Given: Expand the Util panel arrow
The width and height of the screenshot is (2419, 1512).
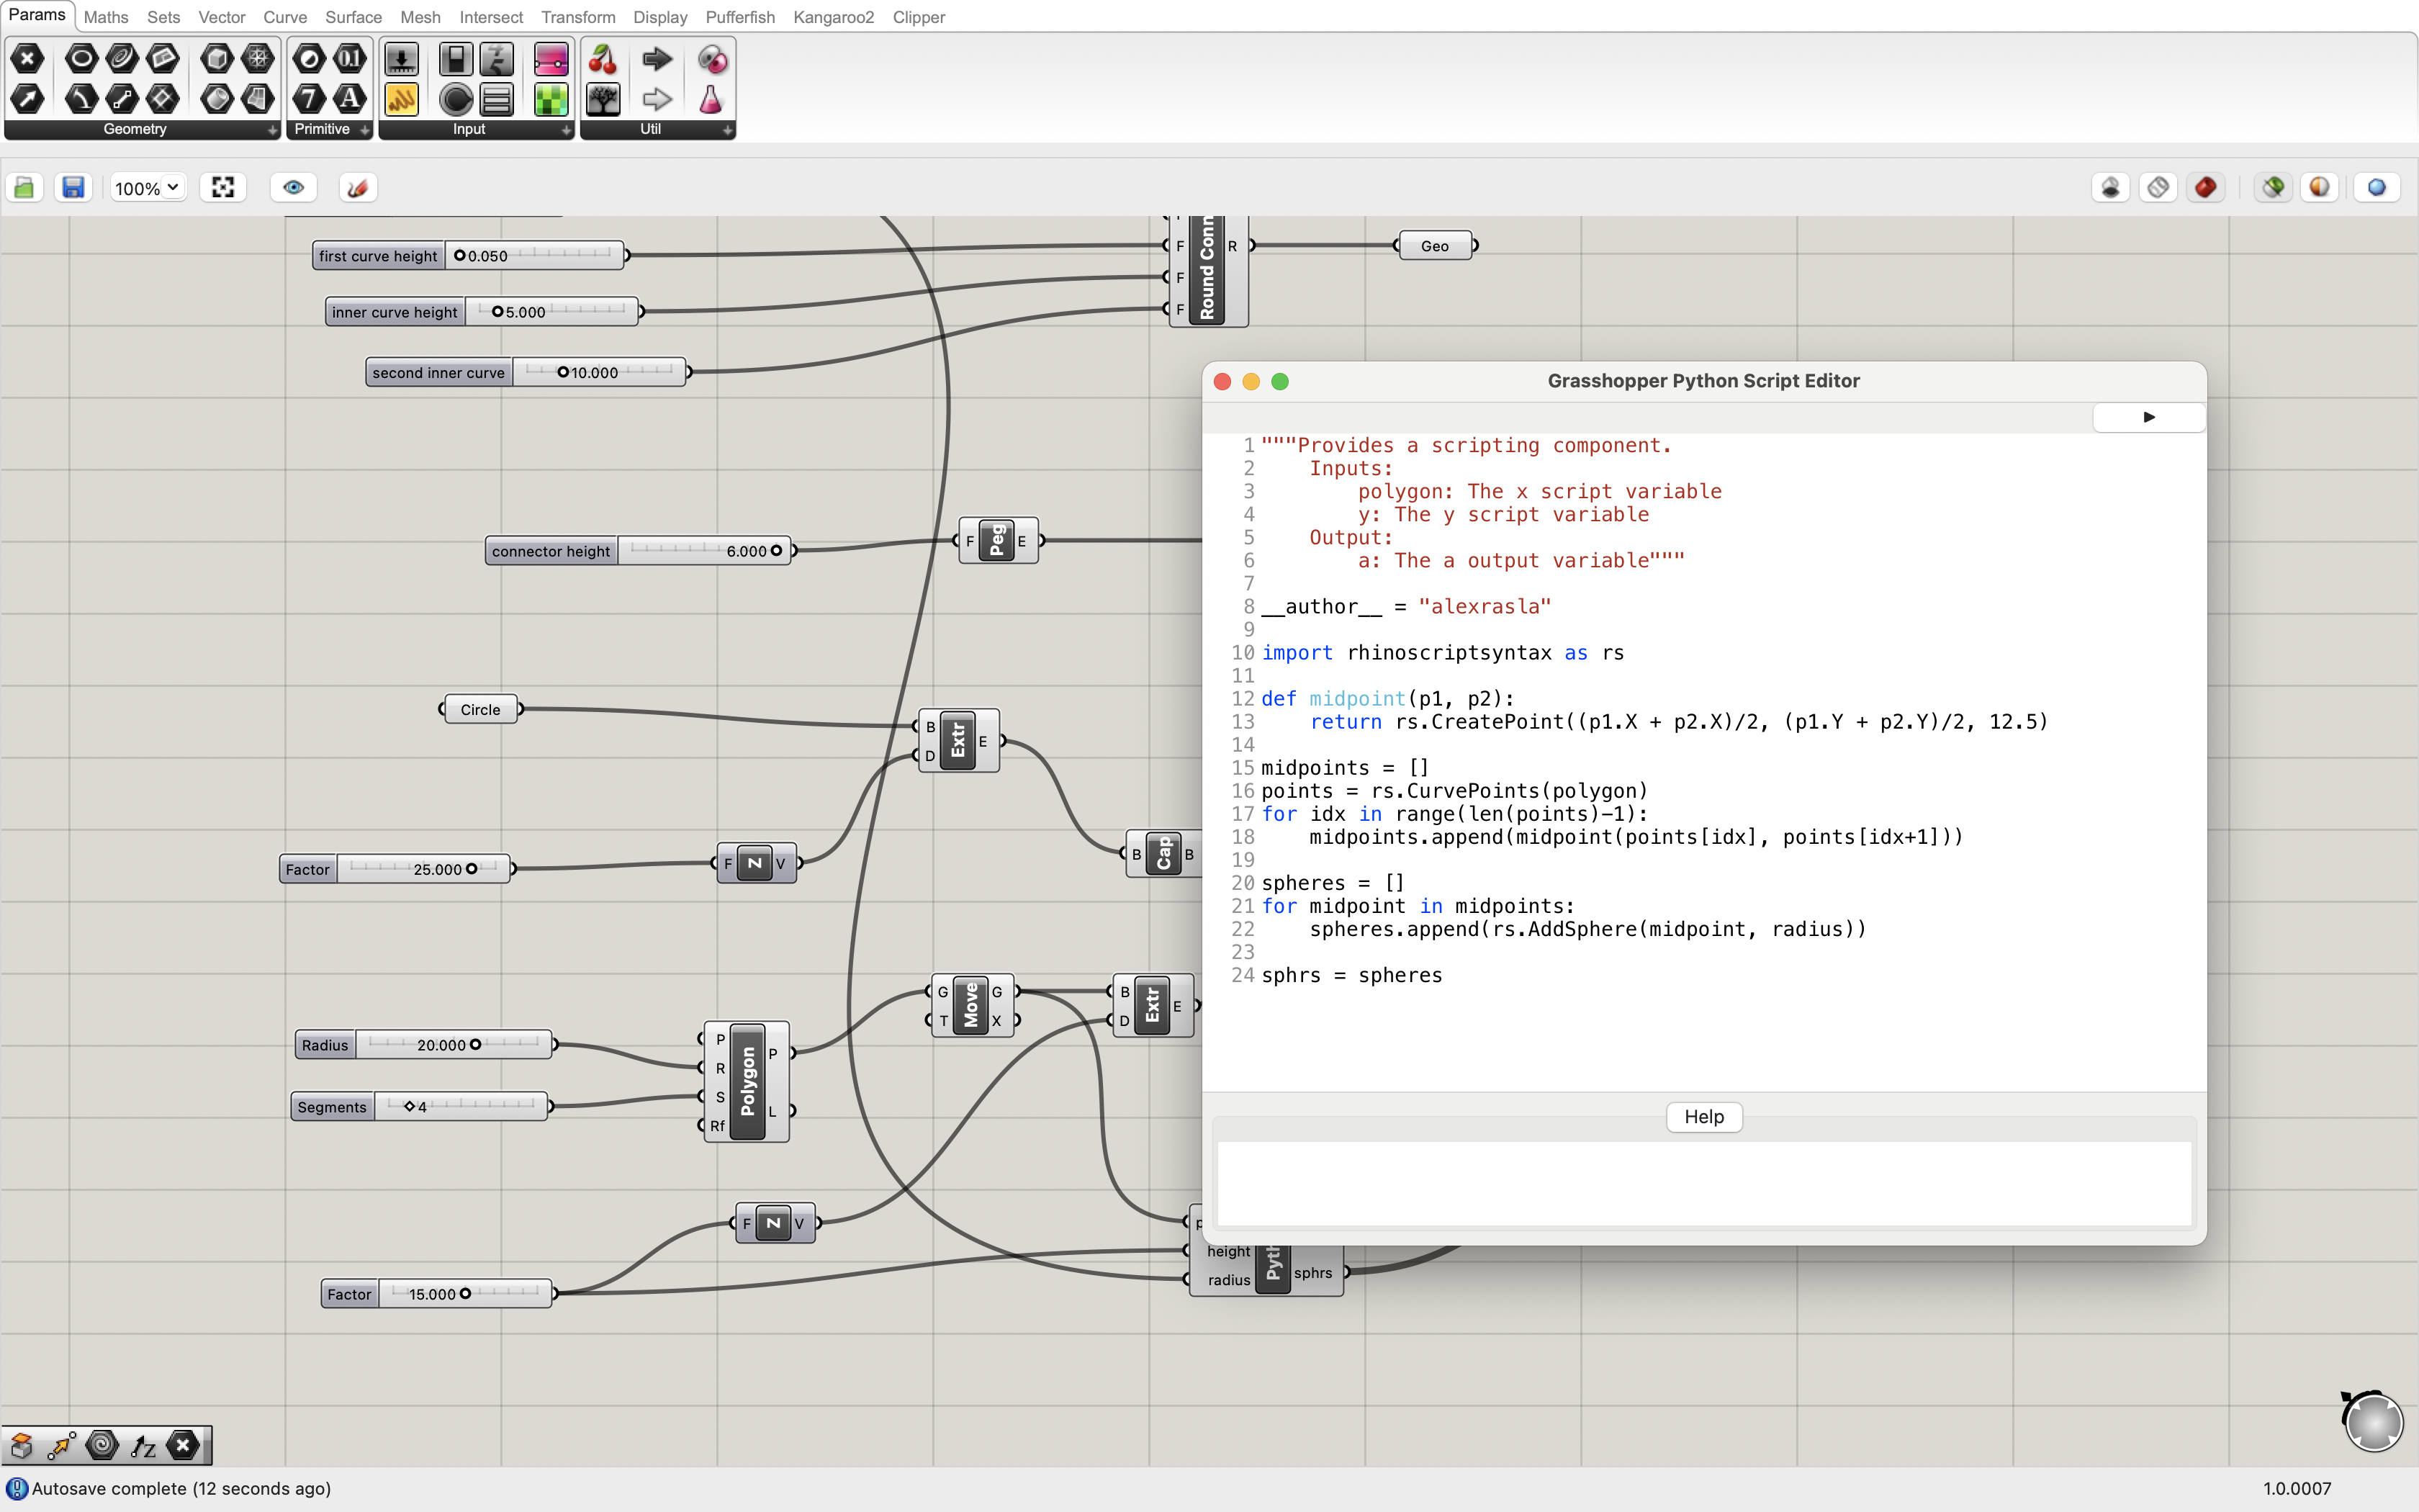Looking at the screenshot, I should [x=726, y=130].
